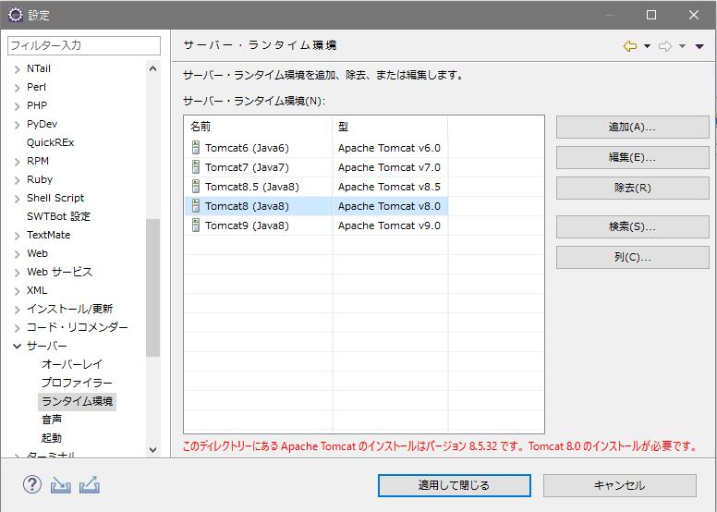Click the フィルター入力 filter text field
The image size is (717, 512).
pos(84,45)
